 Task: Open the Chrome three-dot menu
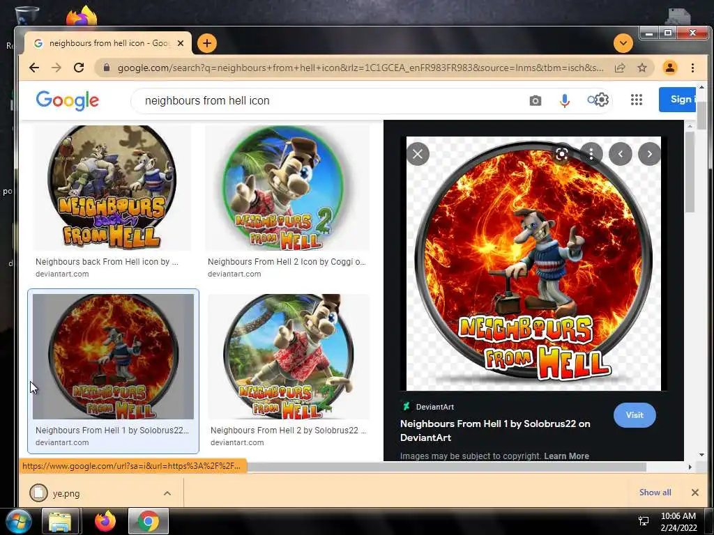point(692,68)
